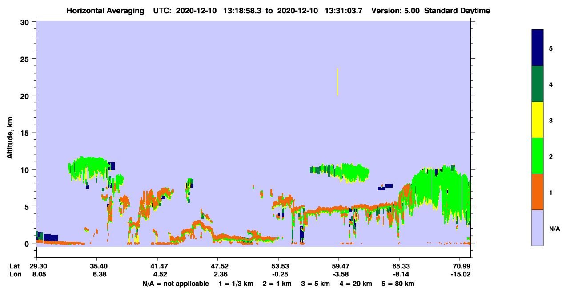Click the dark green '4' colorbar segment
578x296 pixels.
pyautogui.click(x=538, y=84)
